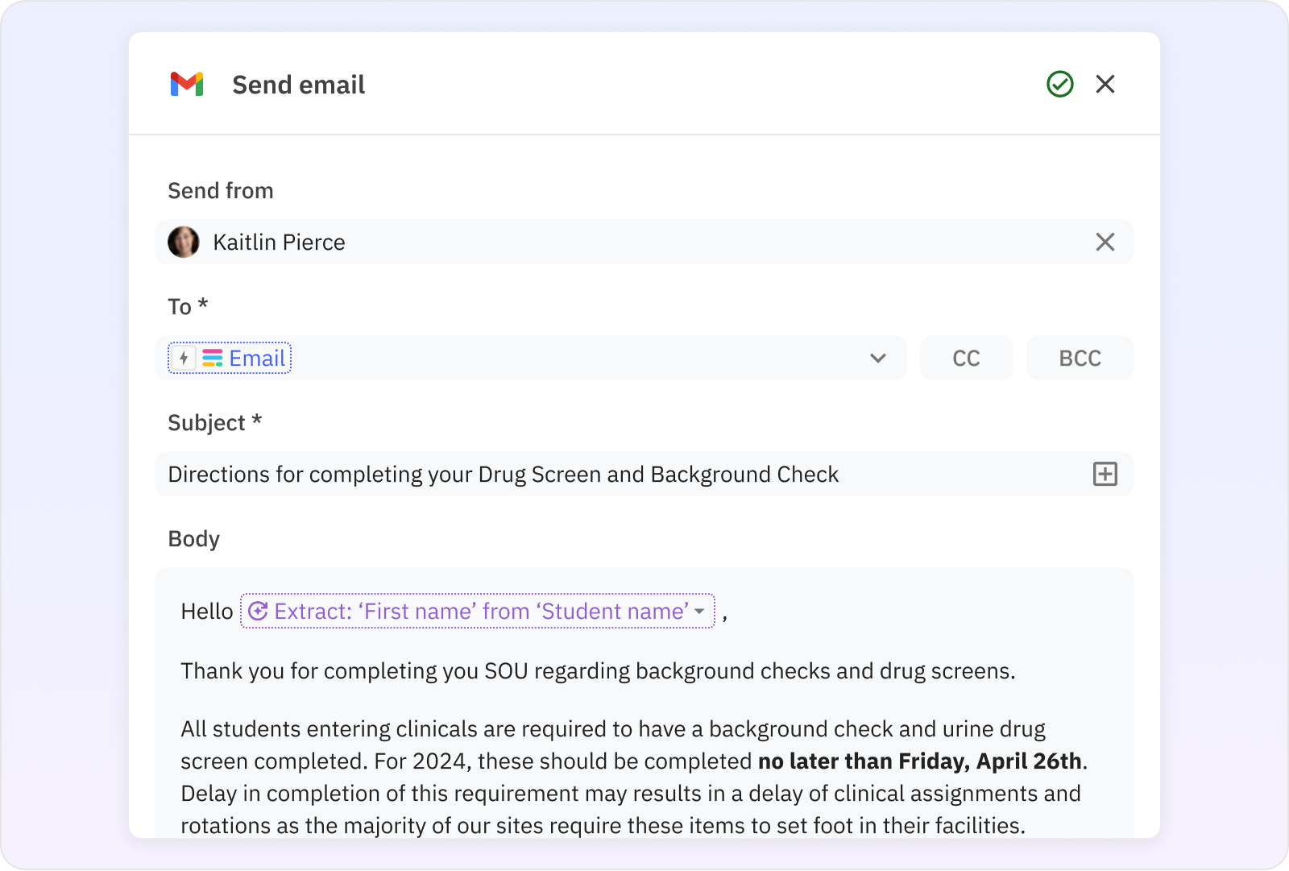Click the Extract refresh icon in body
The height and width of the screenshot is (871, 1289).
(258, 611)
